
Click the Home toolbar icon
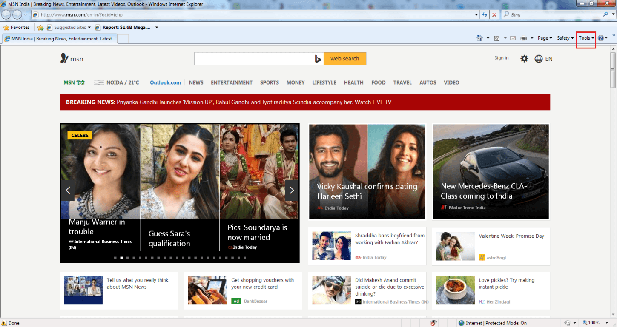click(480, 38)
